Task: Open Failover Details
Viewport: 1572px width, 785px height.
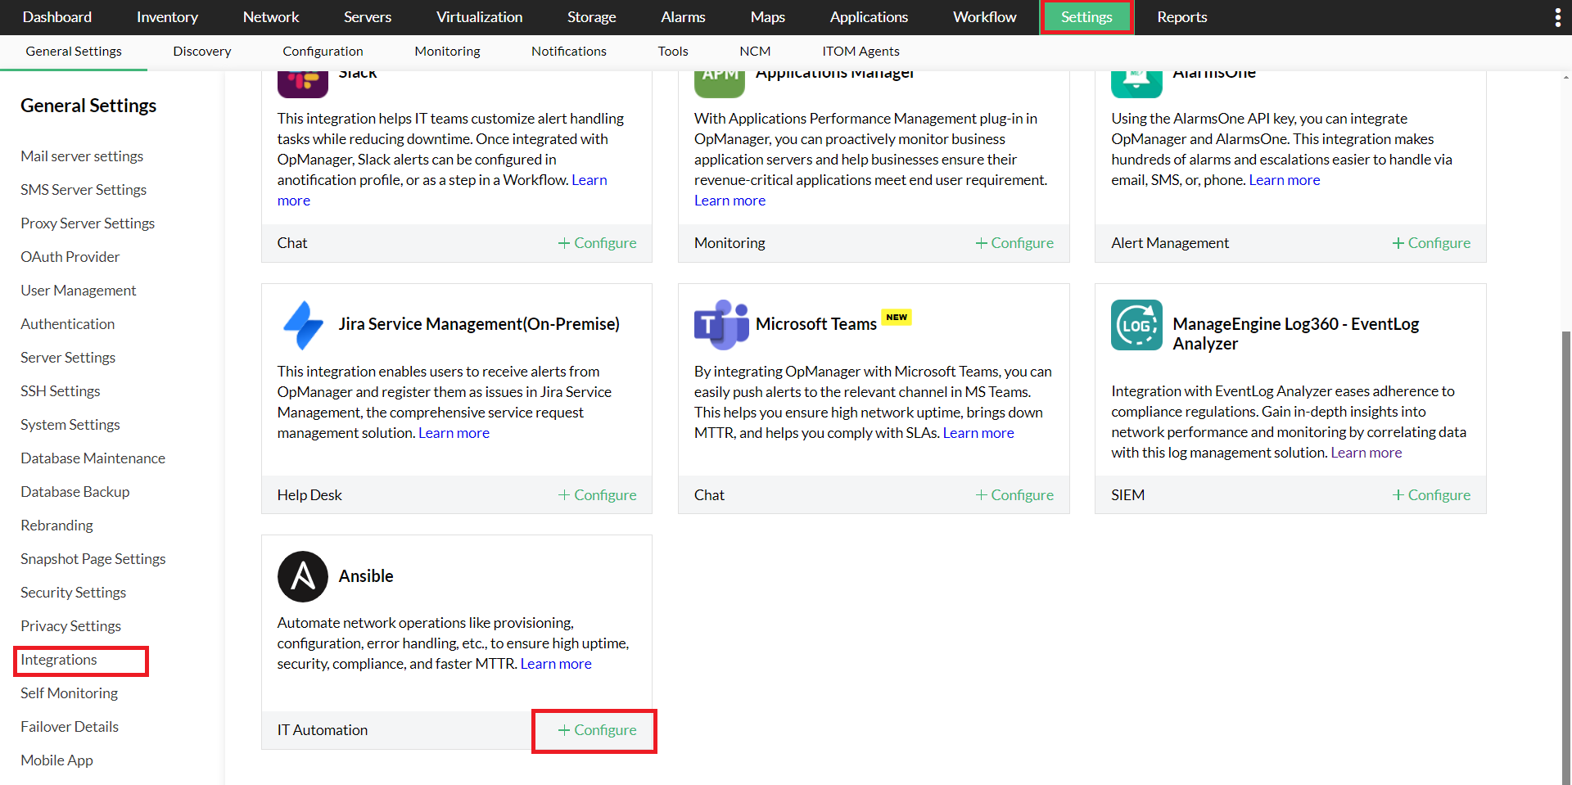Action: pyautogui.click(x=70, y=727)
